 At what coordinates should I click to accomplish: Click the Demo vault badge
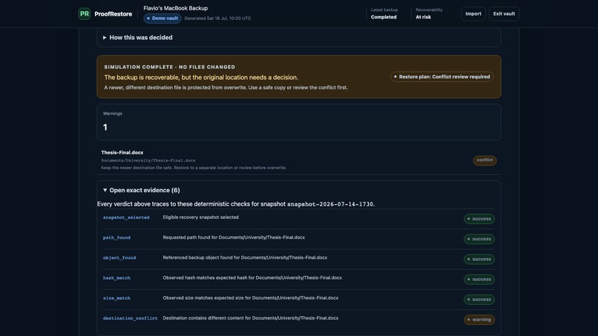click(162, 19)
